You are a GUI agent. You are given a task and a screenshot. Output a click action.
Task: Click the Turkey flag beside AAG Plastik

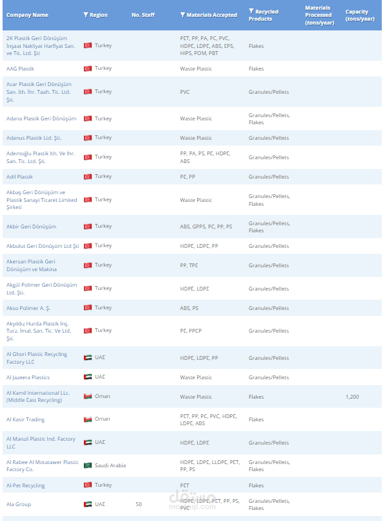click(x=88, y=69)
